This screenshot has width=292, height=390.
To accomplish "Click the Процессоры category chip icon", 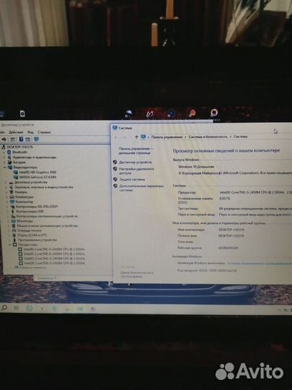I will click(x=14, y=245).
